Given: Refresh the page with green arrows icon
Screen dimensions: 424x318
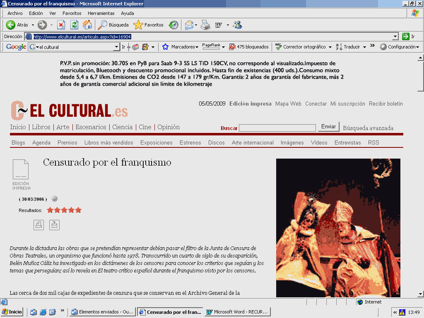Looking at the screenshot, I should [x=74, y=25].
